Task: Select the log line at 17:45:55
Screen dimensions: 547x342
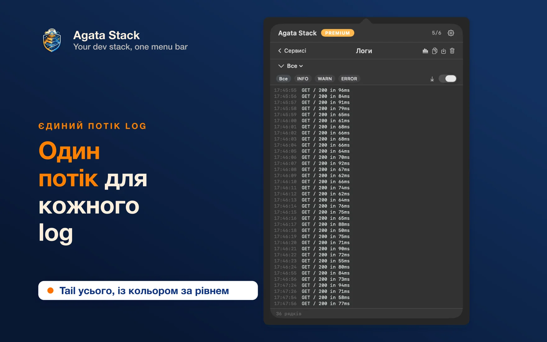Action: point(312,90)
